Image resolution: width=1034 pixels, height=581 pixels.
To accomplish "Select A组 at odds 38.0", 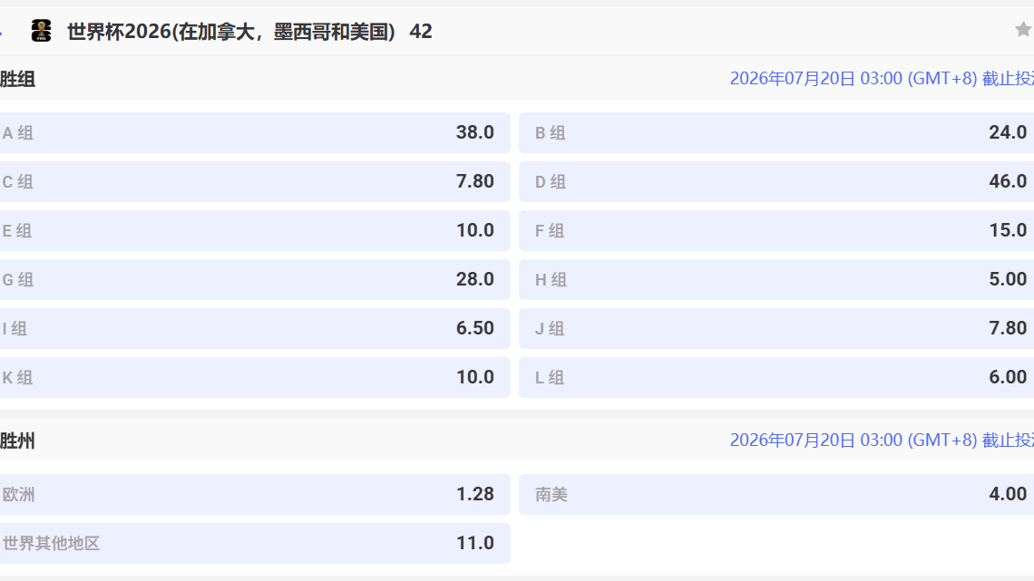I will 254,132.
